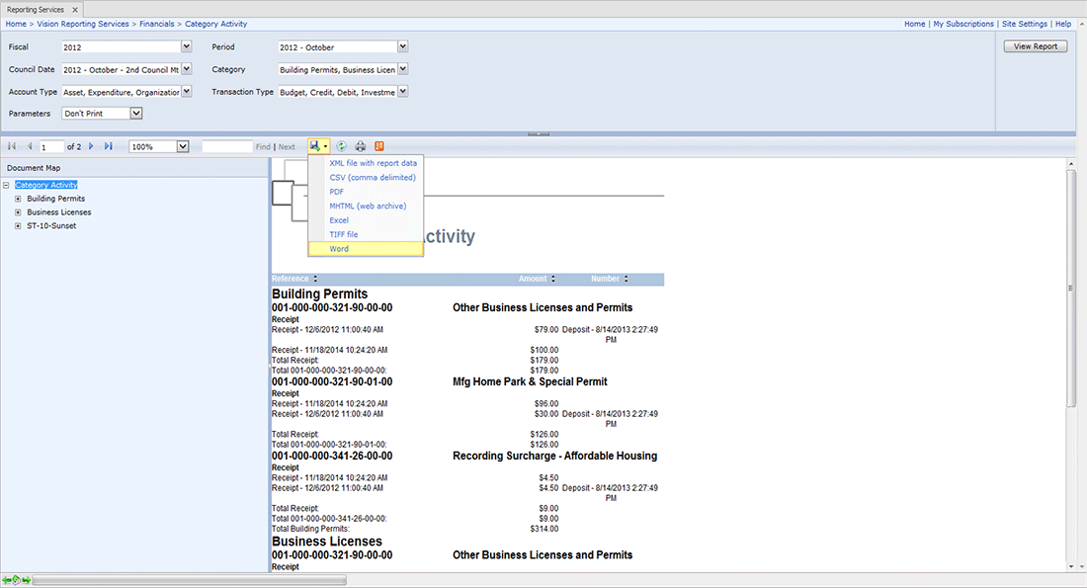
Task: Click the find text input field
Action: (x=226, y=146)
